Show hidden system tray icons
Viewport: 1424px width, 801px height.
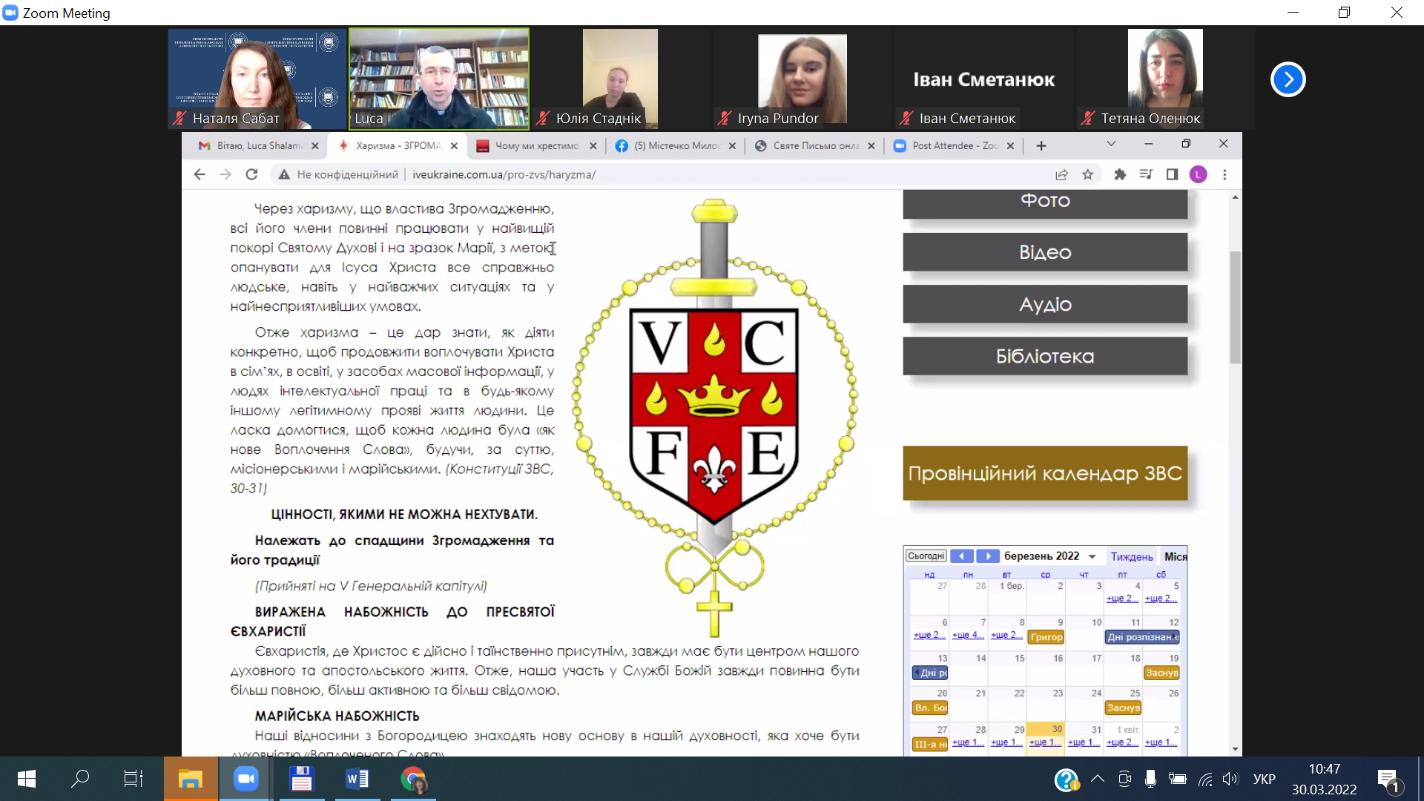point(1098,779)
